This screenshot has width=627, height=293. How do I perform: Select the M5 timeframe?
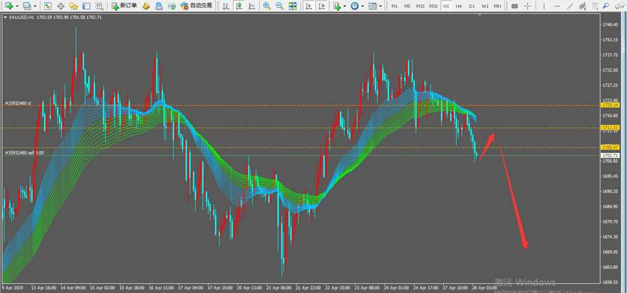(x=407, y=6)
